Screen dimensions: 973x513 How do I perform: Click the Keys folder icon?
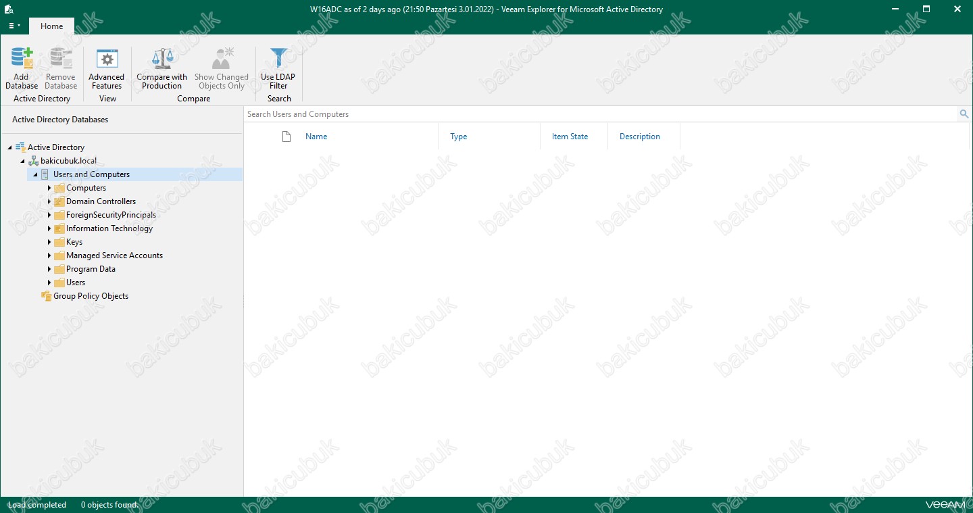[x=59, y=242]
